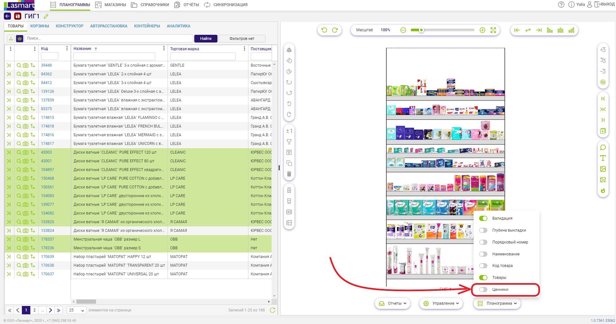Click the basket filter icon near search

click(20, 39)
